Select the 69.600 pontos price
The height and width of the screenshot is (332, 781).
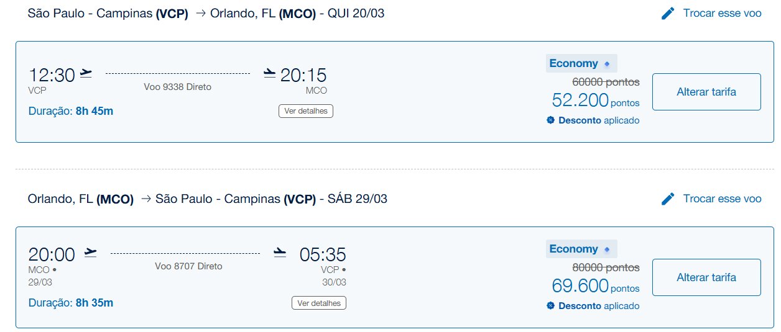tap(596, 285)
